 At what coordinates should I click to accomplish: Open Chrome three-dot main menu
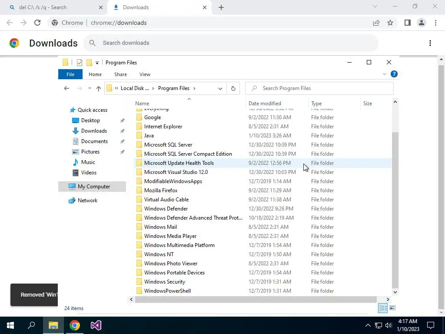[x=435, y=23]
